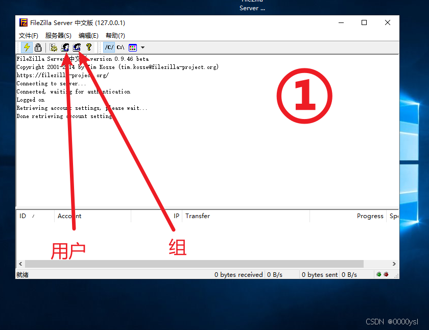
Task: Open the 帮助(?) menu
Action: point(115,36)
